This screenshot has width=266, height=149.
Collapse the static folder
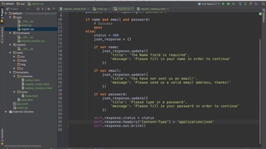tap(10, 53)
